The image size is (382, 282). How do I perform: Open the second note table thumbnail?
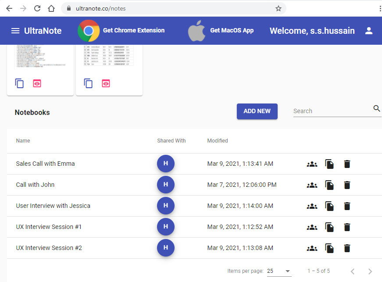pos(109,55)
